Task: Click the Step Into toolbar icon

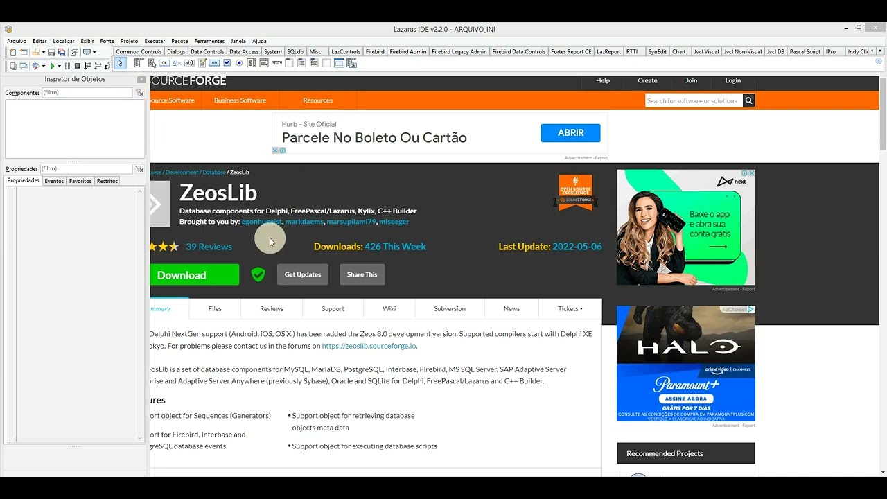Action: (87, 66)
